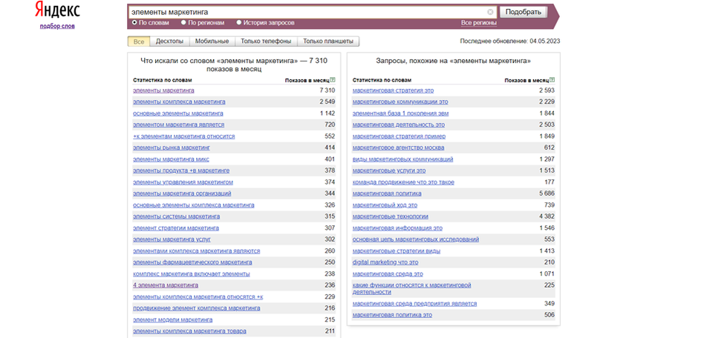Click the Яндекс logo
The width and height of the screenshot is (707, 338).
[x=57, y=10]
